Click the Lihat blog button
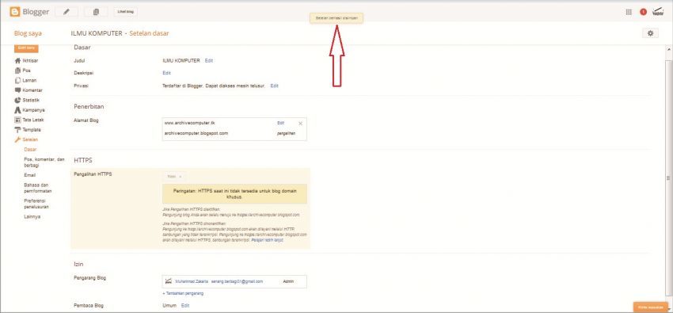Image resolution: width=673 pixels, height=313 pixels. [x=126, y=12]
